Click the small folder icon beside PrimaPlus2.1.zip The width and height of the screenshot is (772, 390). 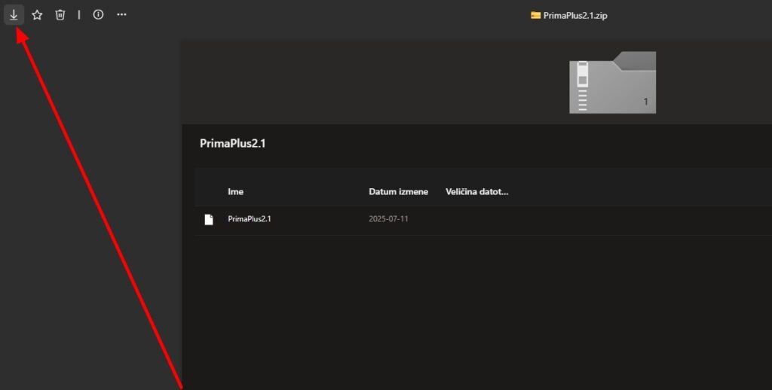pyautogui.click(x=536, y=15)
